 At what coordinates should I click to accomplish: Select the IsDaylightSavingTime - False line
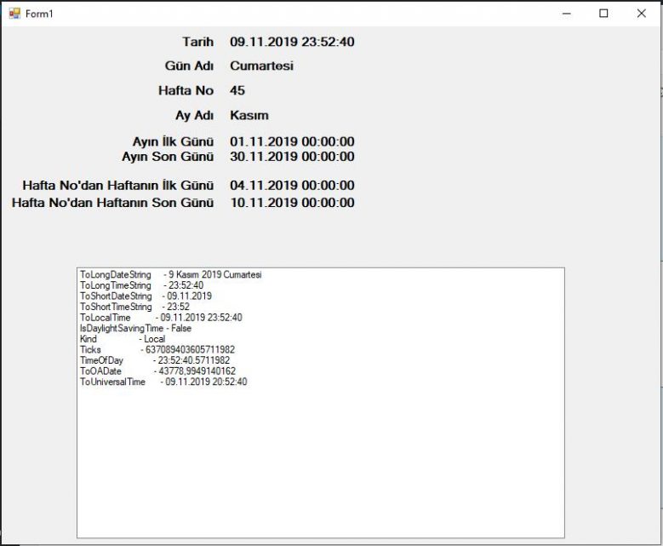coord(135,329)
